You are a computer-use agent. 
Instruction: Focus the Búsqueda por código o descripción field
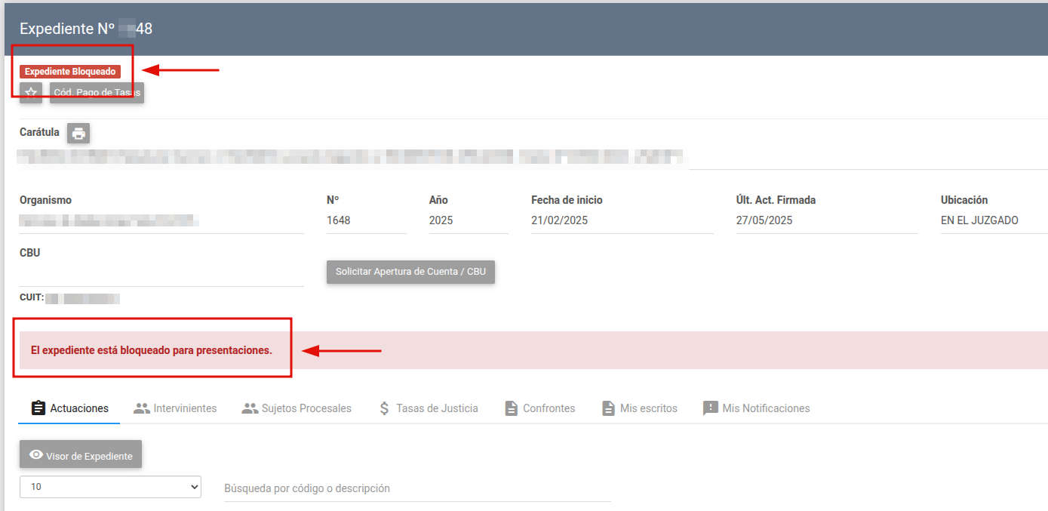[x=417, y=488]
